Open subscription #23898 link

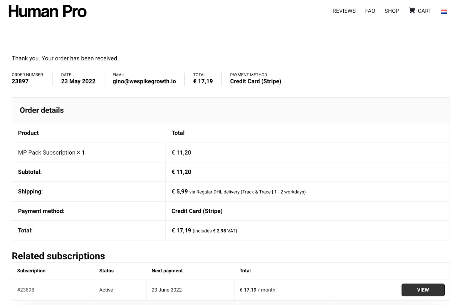[26, 290]
